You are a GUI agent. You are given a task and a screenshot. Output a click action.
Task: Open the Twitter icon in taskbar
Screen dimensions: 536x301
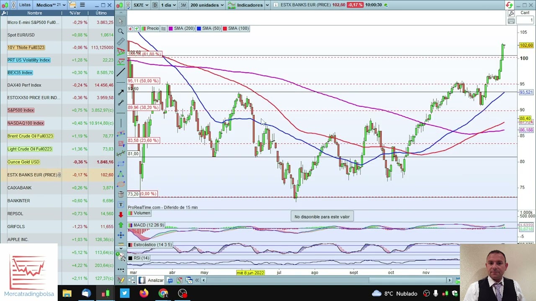point(124,293)
